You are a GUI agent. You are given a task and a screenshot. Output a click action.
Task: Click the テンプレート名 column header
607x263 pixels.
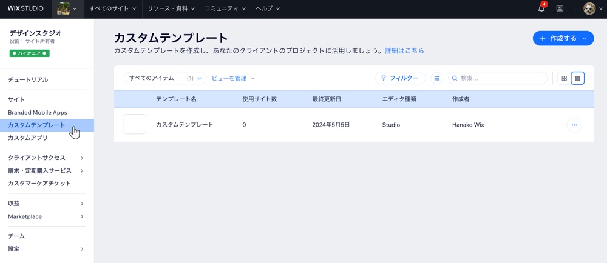pos(176,99)
